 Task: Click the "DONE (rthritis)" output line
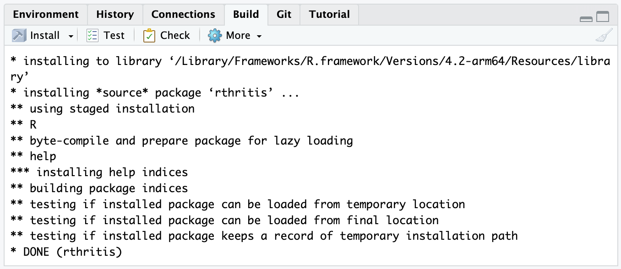tap(73, 252)
